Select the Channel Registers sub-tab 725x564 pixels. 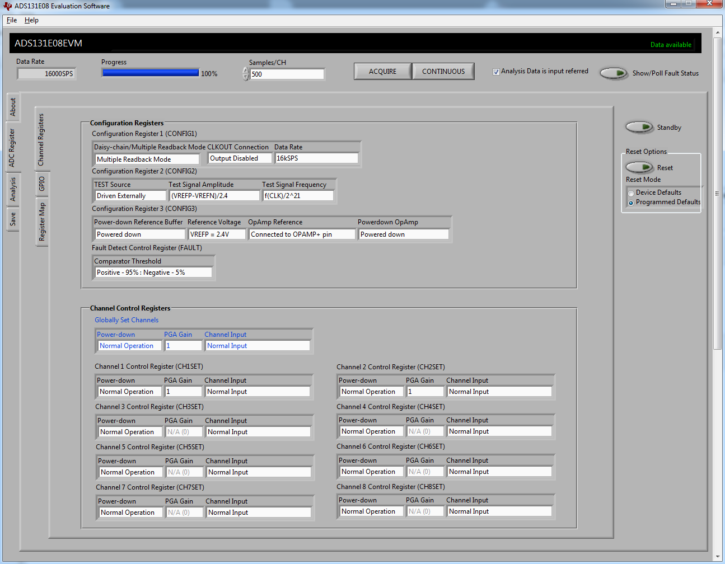(41, 139)
